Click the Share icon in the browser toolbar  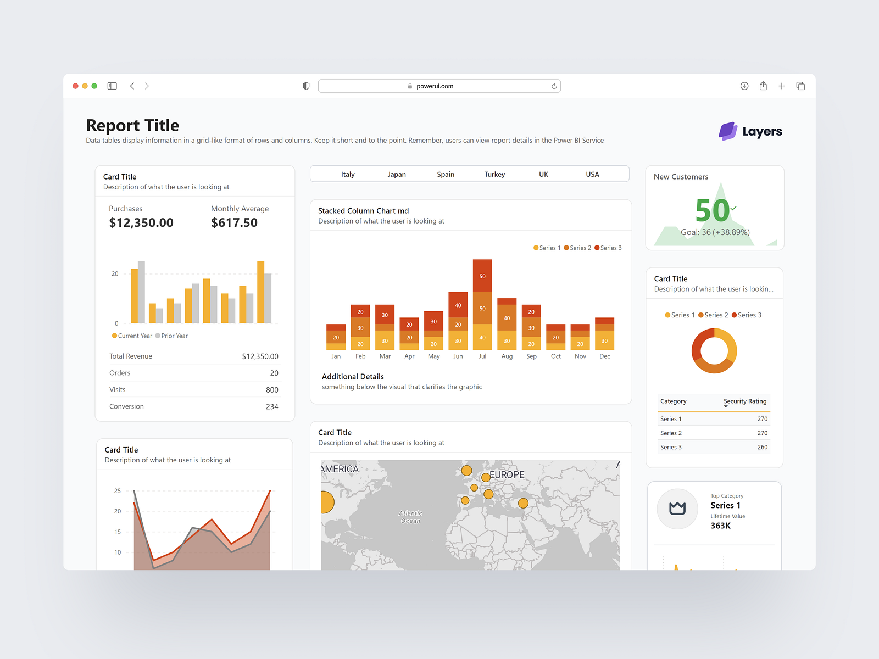763,86
